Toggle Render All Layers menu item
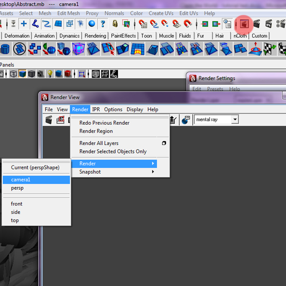Screen dimensions: 286x286 99,143
